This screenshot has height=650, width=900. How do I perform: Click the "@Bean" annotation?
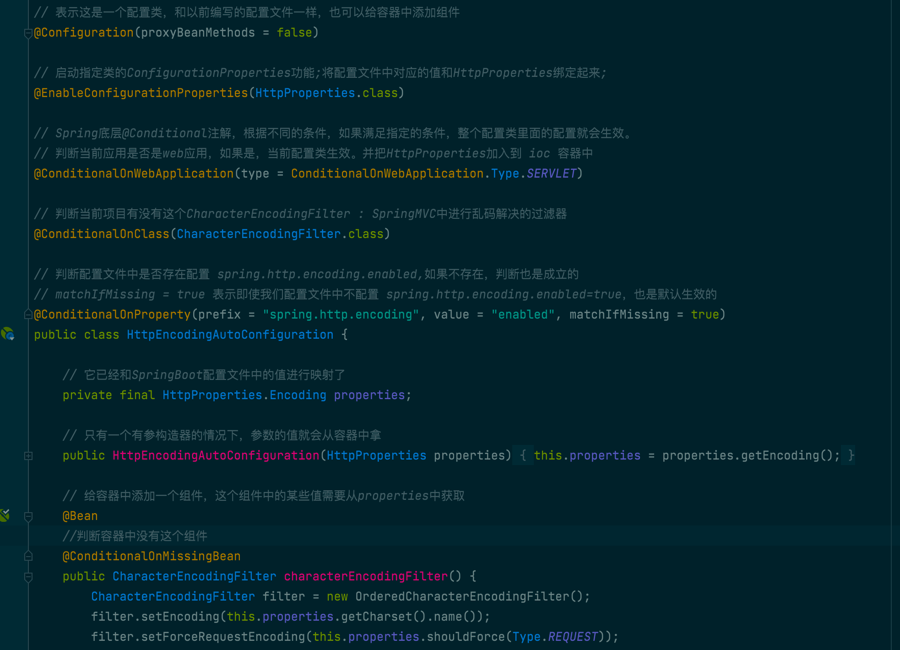(x=80, y=516)
